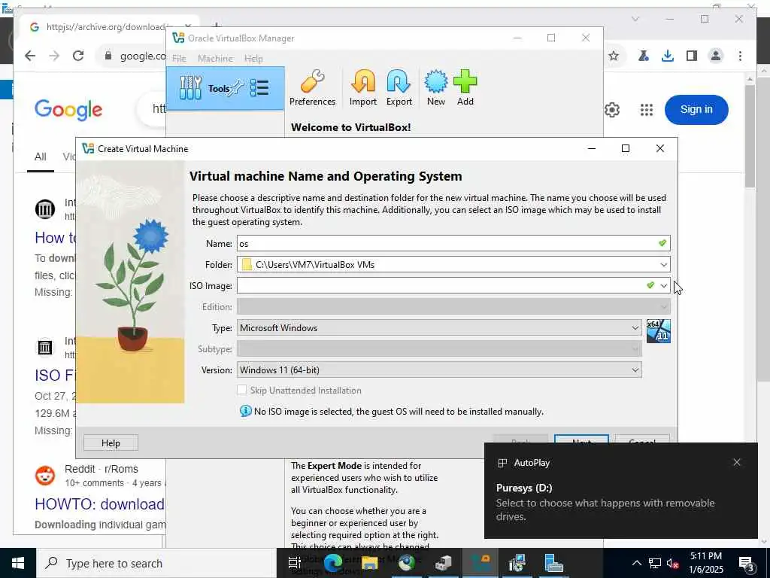
Task: Open Task View on taskbar
Action: click(x=294, y=563)
